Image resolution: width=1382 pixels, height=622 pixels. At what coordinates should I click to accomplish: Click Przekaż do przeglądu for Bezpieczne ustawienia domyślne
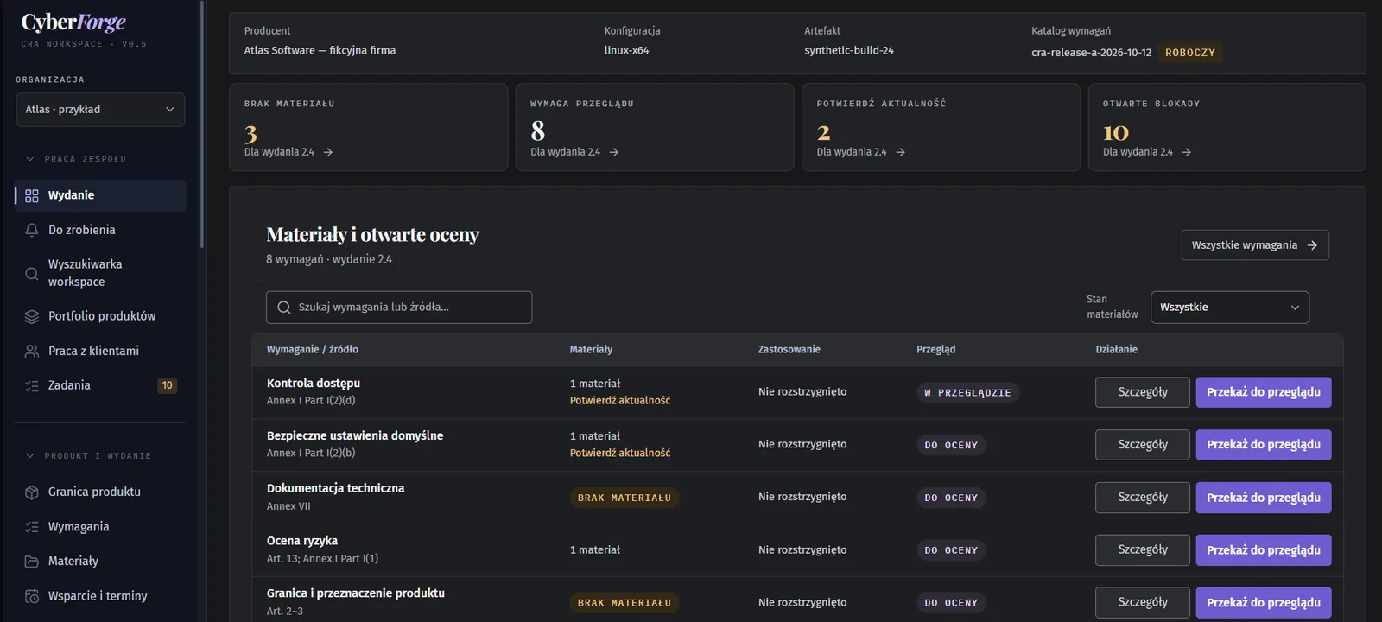point(1264,445)
